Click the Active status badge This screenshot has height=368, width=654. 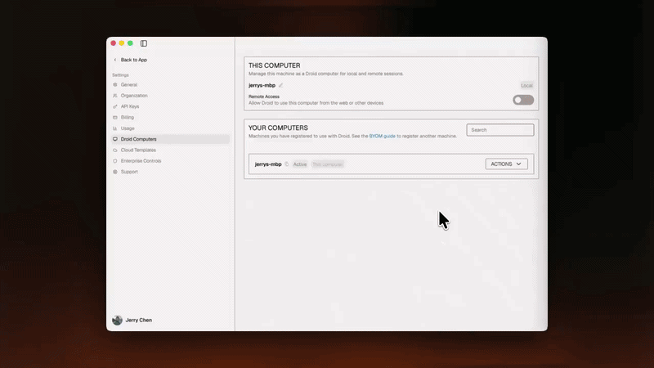[300, 164]
